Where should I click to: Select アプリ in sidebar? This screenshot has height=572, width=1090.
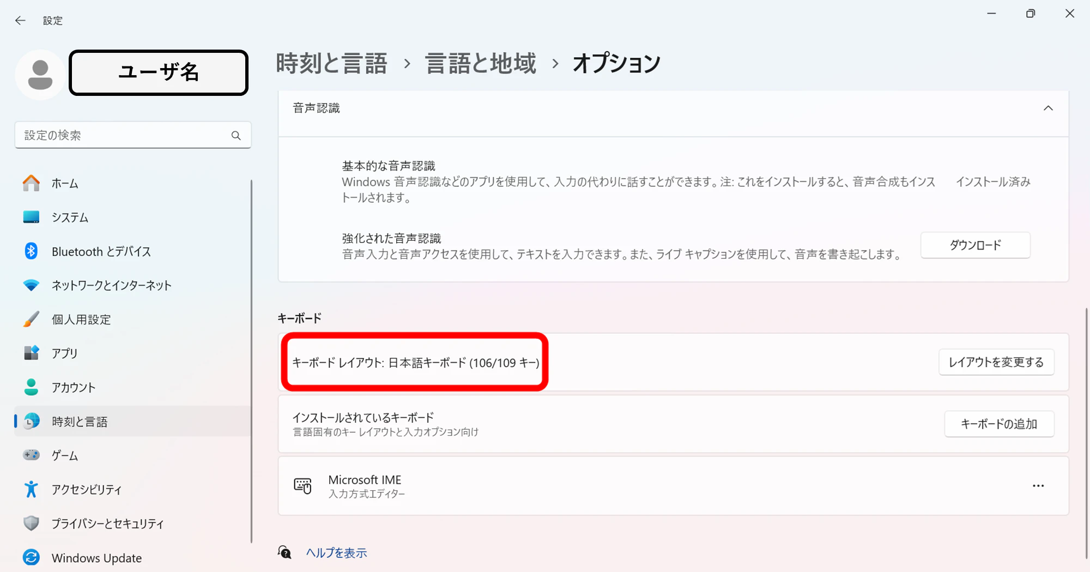click(x=132, y=354)
